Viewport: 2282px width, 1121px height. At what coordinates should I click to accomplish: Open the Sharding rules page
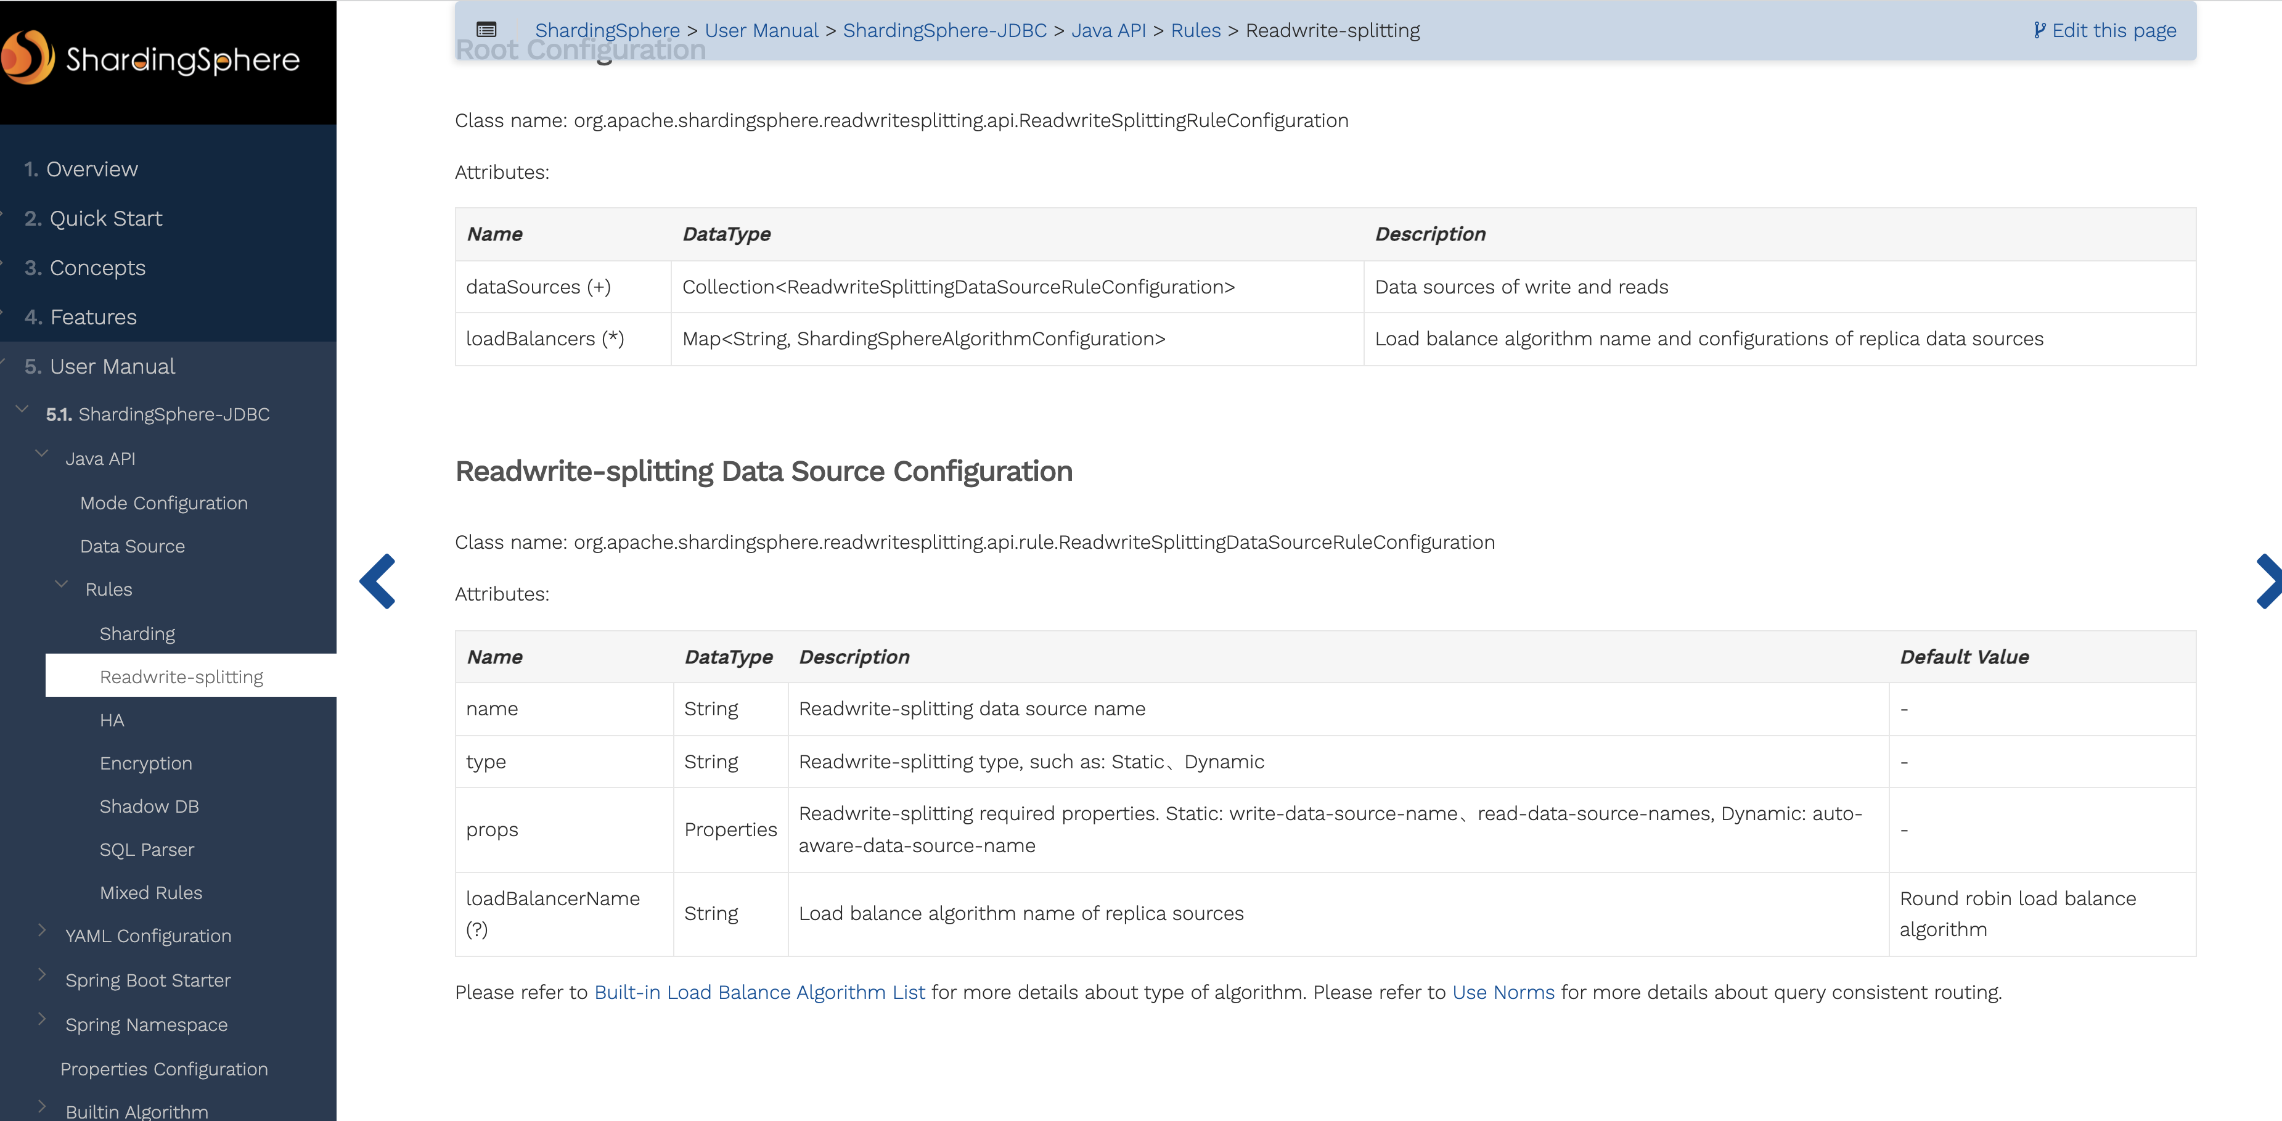137,634
